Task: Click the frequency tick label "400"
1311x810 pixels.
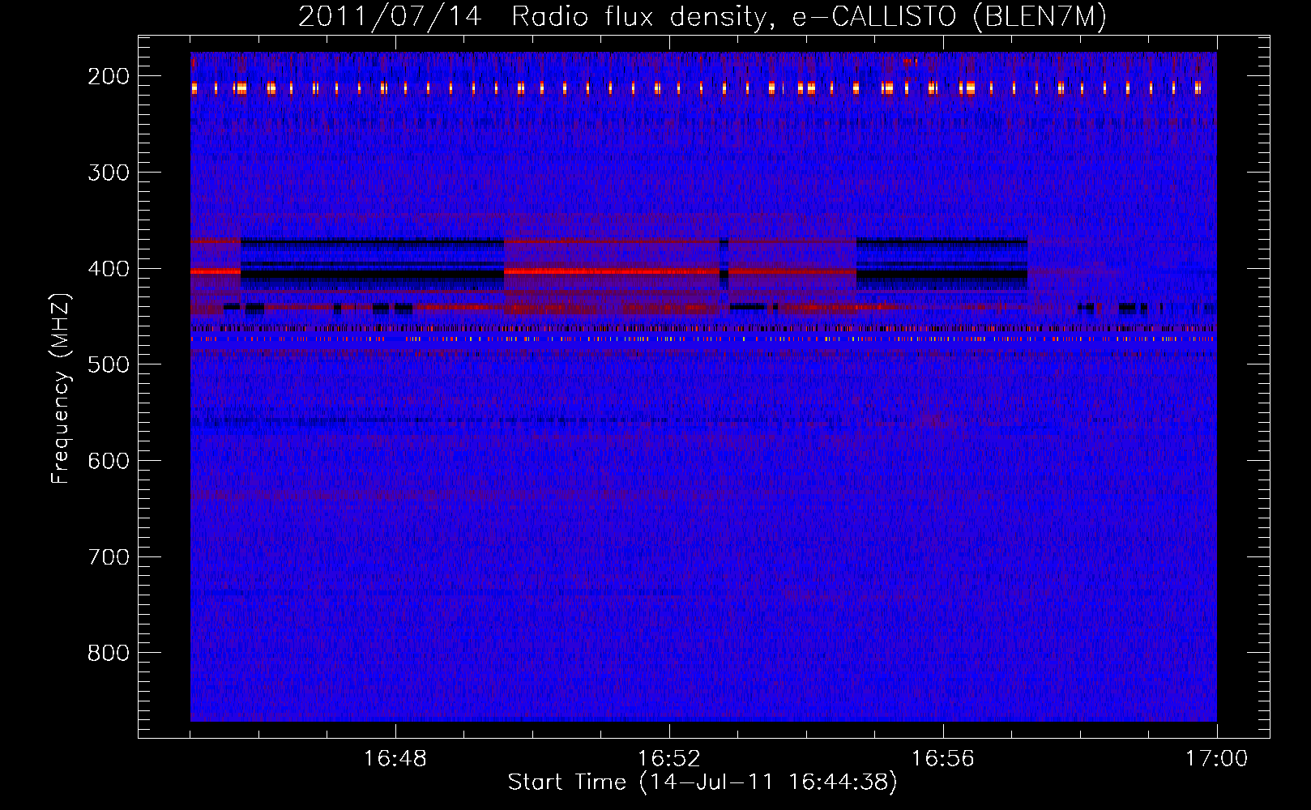Action: [x=108, y=269]
